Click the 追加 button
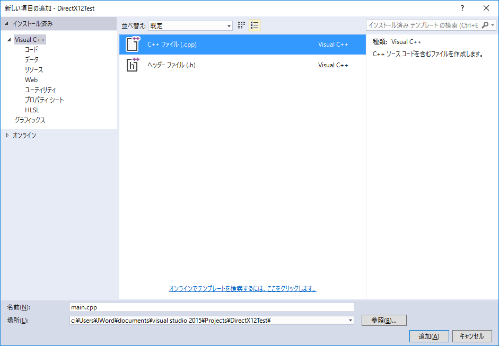This screenshot has height=346, width=499. click(x=428, y=336)
